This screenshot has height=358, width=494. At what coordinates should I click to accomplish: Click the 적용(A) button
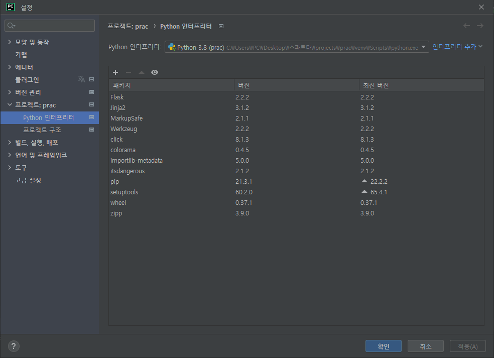point(468,346)
